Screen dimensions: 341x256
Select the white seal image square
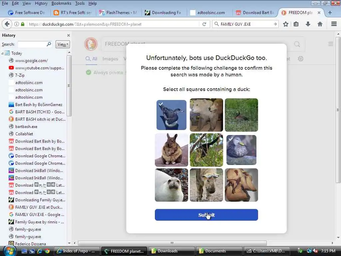pyautogui.click(x=171, y=185)
